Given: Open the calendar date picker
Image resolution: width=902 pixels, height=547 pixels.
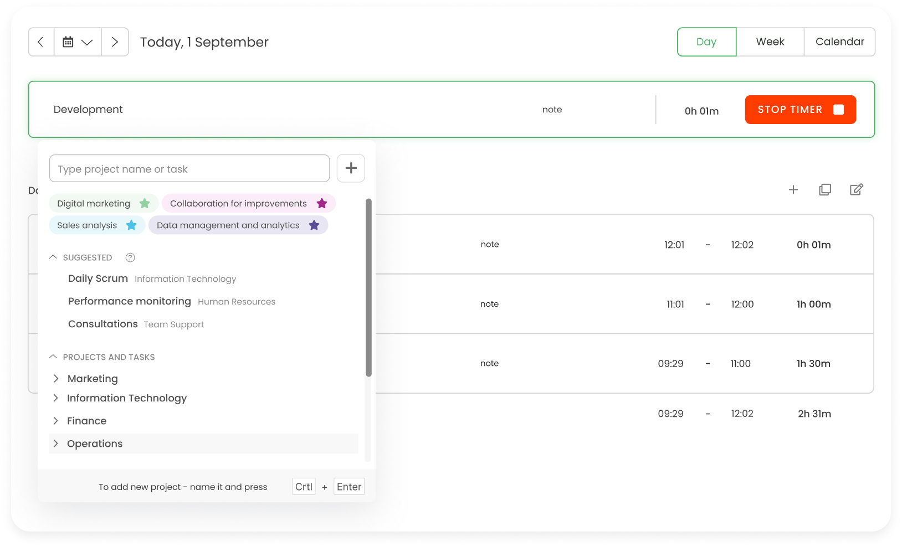Looking at the screenshot, I should tap(78, 42).
